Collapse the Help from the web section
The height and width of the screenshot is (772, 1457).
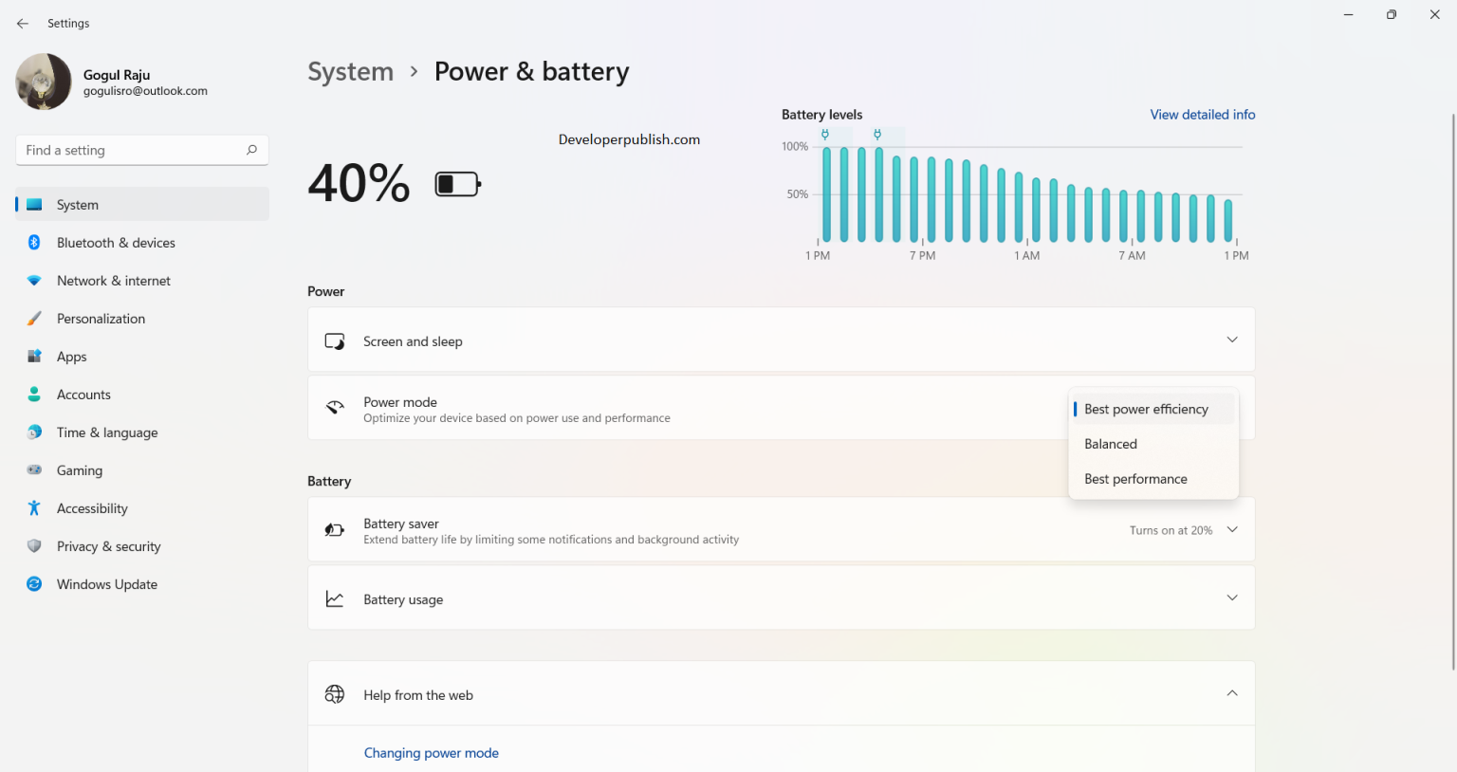click(1232, 693)
